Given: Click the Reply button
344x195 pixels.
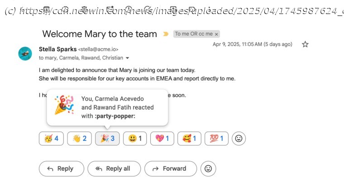Looking at the screenshot, I should point(61,168).
